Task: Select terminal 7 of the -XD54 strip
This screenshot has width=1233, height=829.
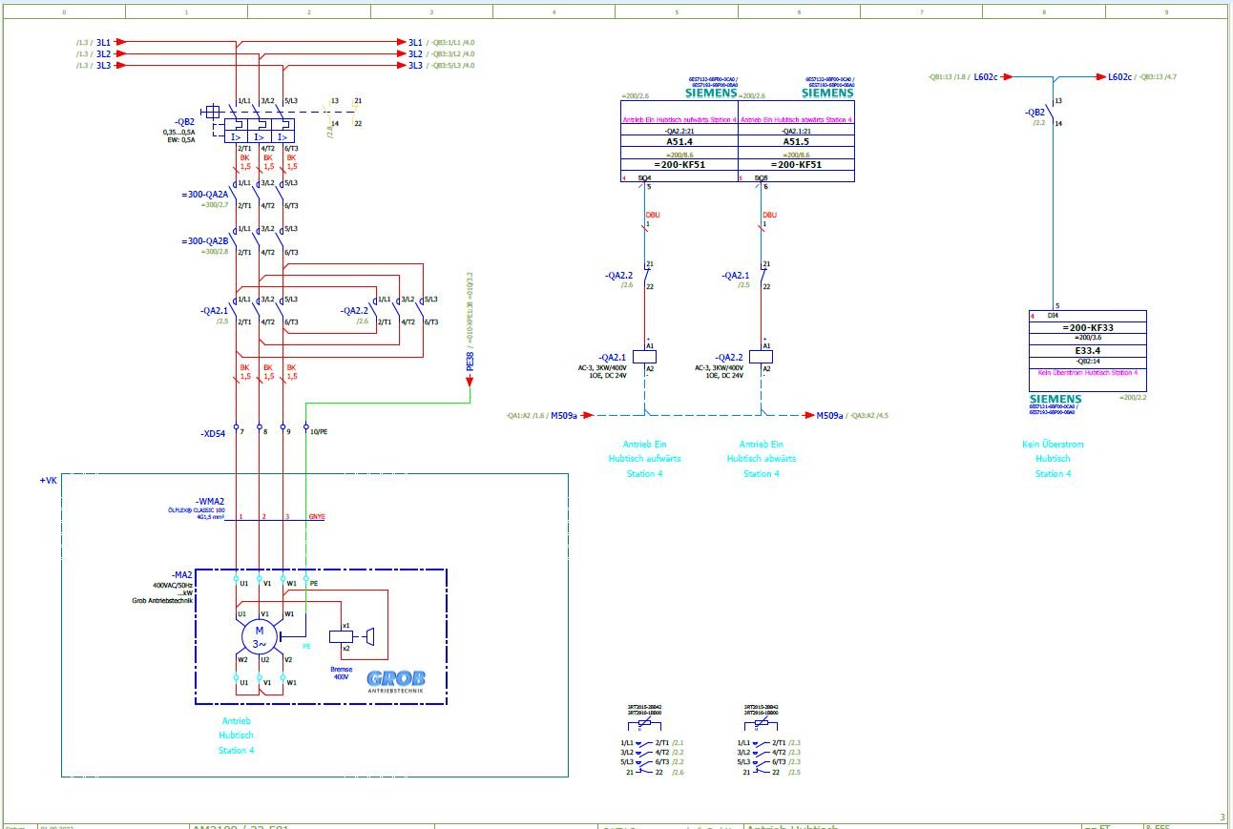Action: [236, 427]
